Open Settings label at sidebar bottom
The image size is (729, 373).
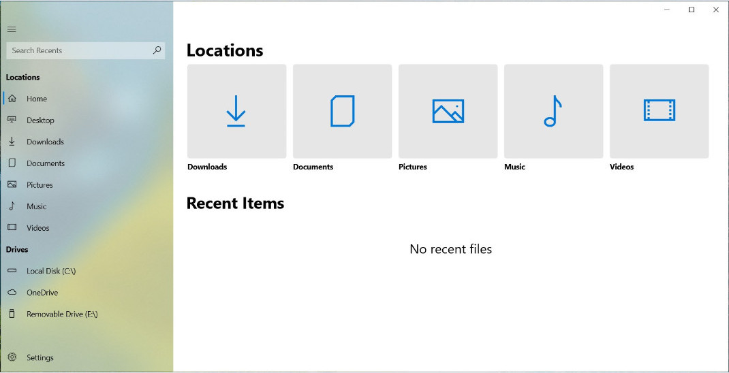40,357
